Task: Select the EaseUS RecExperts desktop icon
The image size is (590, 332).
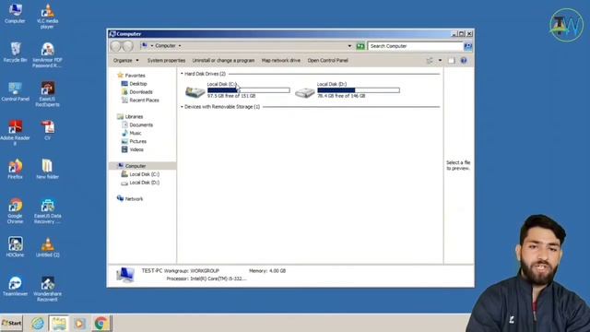Action: tap(47, 94)
